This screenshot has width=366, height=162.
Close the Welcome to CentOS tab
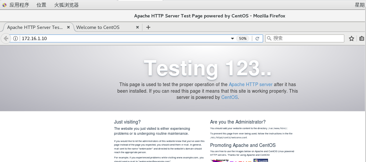click(x=137, y=27)
